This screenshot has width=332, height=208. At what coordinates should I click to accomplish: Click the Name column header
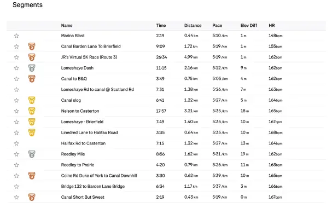(67, 25)
